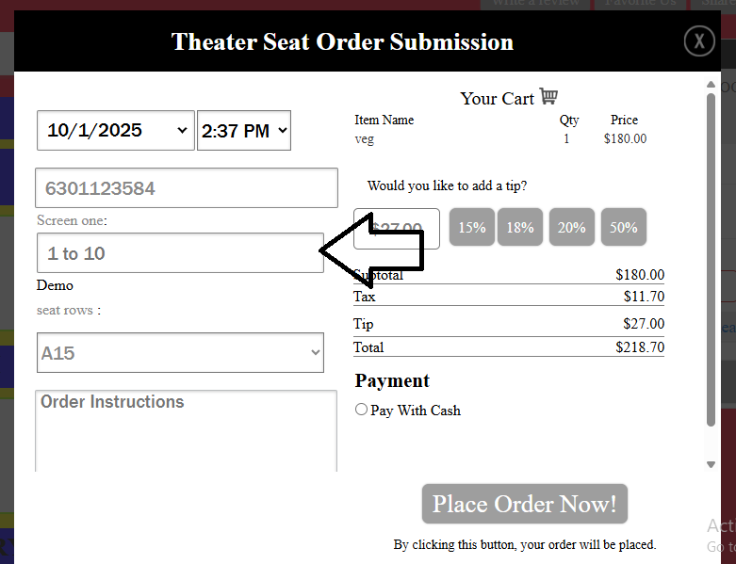Screen dimensions: 736x564
Task: Click the phone number field
Action: 187,188
